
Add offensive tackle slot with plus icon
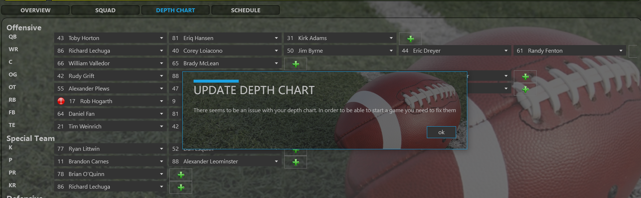(x=525, y=89)
